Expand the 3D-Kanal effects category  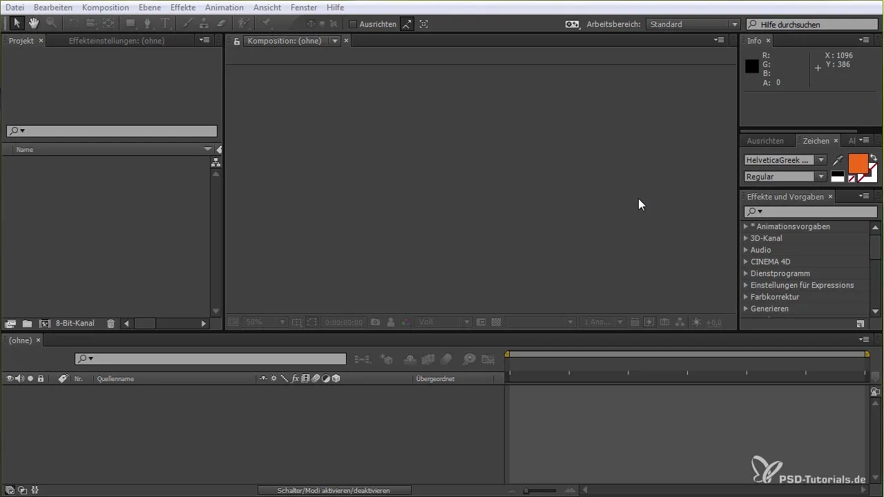[746, 238]
